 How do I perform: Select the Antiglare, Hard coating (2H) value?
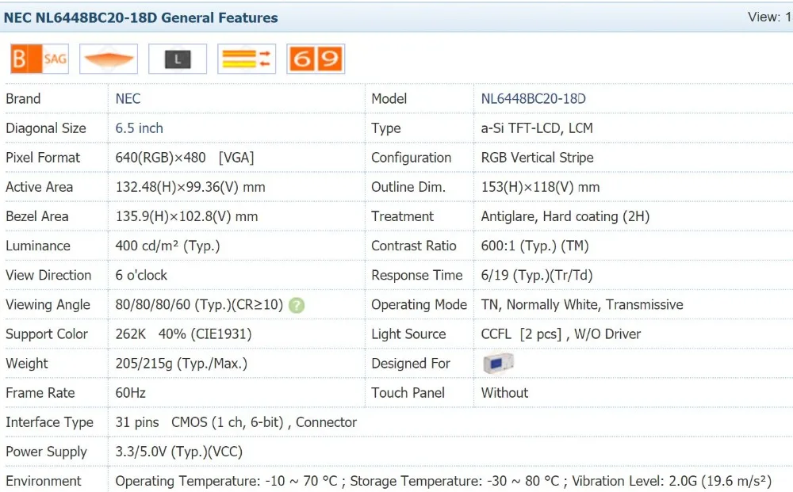[x=565, y=216]
